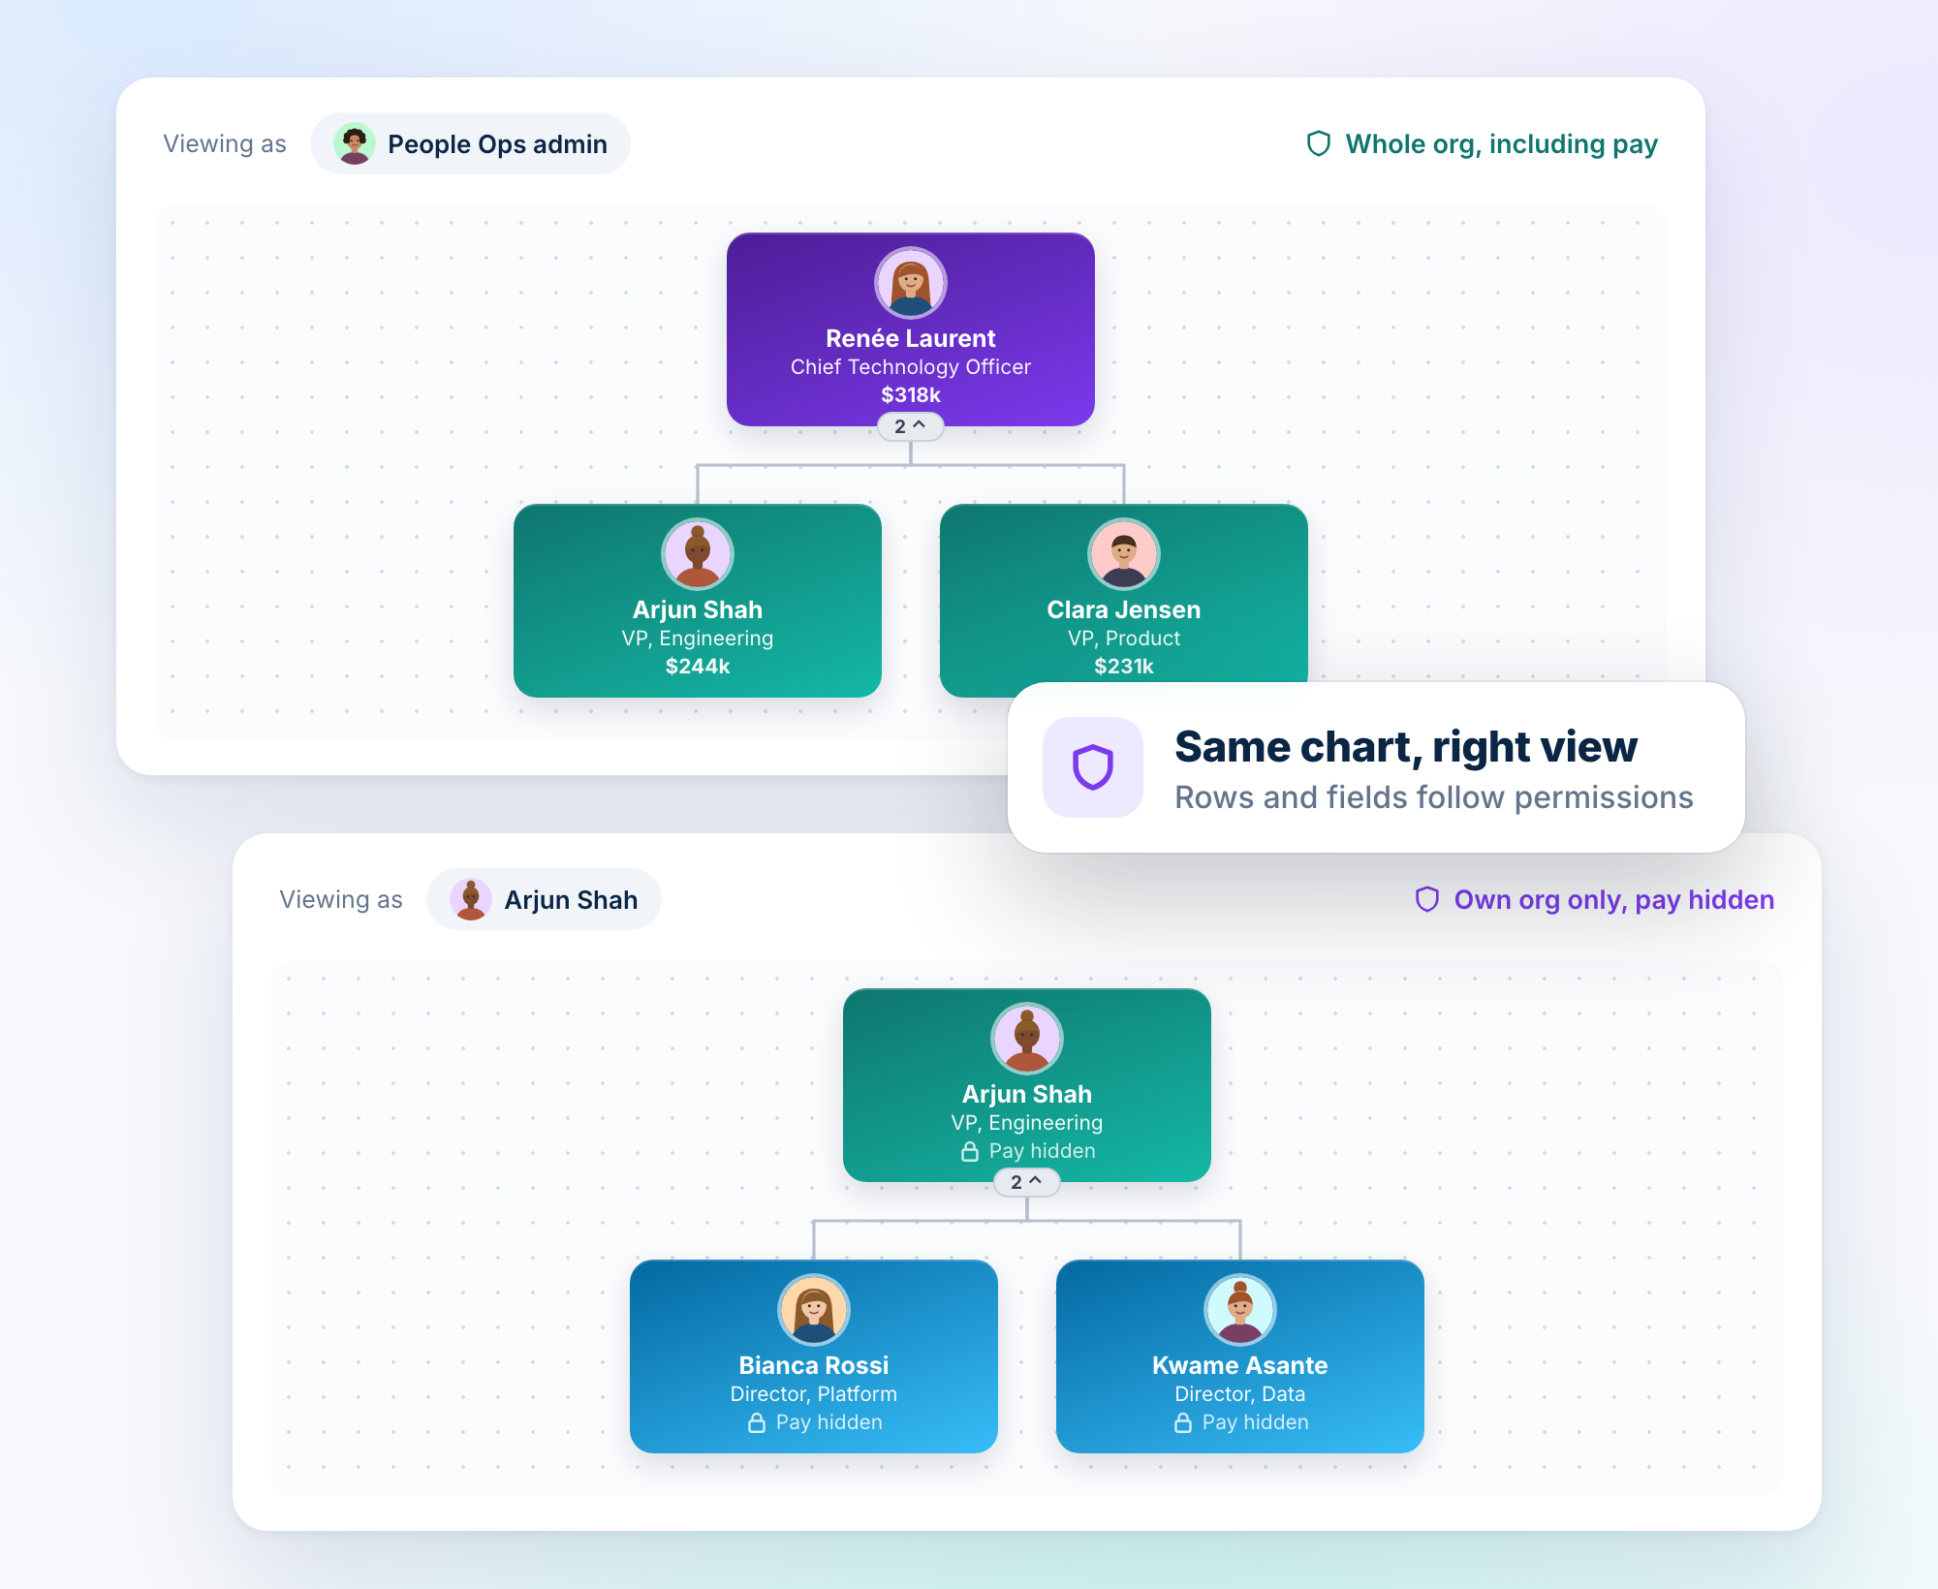Click 'Director, Platform' title text
This screenshot has height=1589, width=1938.
(x=814, y=1394)
